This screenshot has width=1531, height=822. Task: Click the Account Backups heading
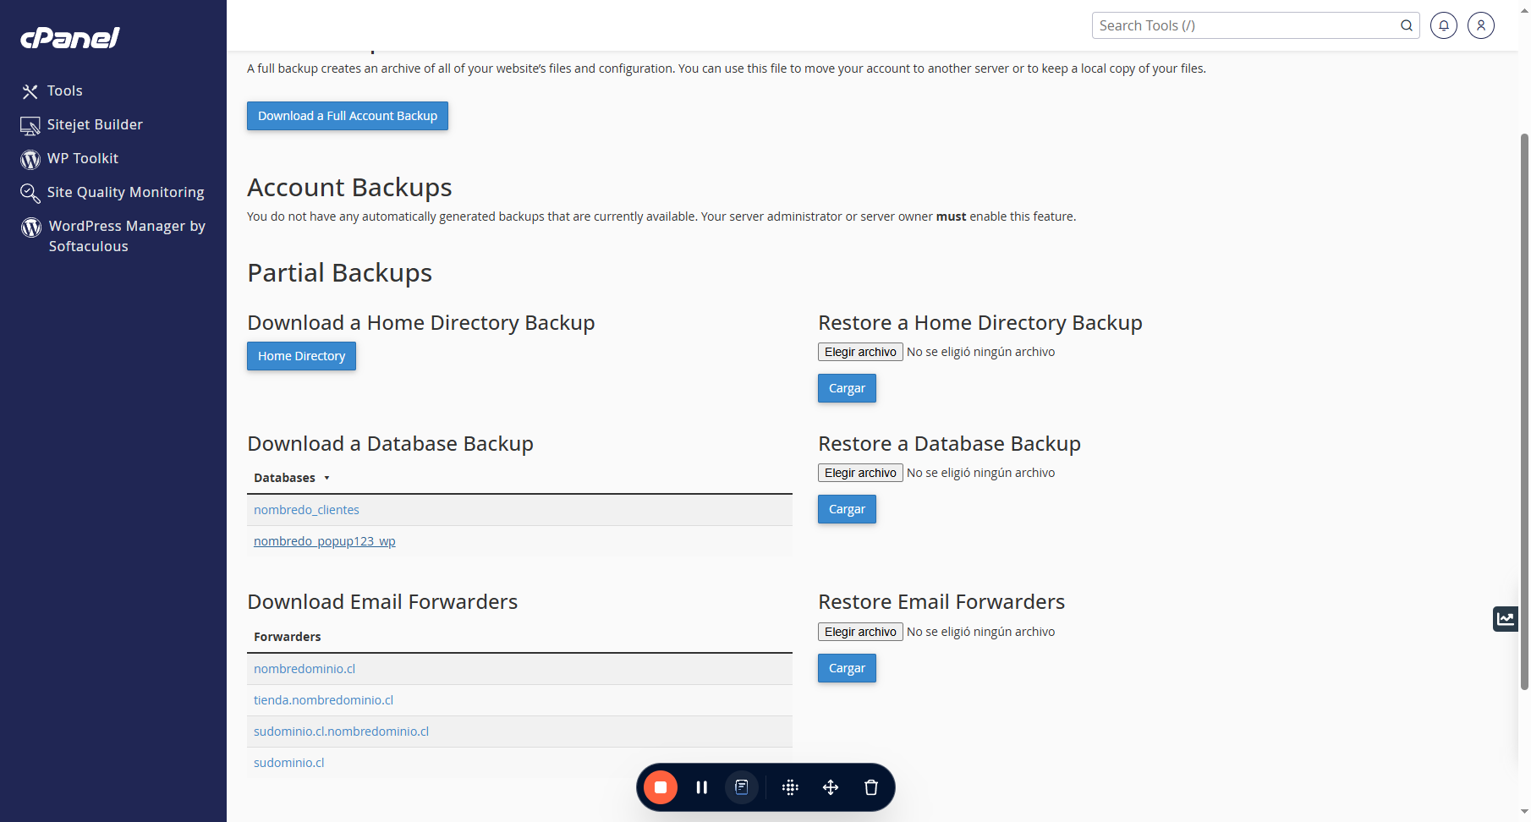349,188
